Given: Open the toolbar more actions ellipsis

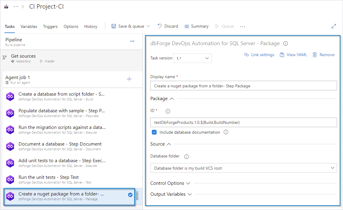Looking at the screenshot, I should pyautogui.click(x=242, y=26).
